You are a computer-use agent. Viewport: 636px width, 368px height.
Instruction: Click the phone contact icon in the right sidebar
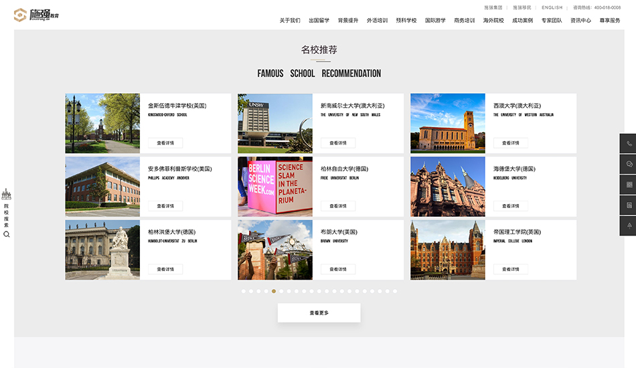(629, 144)
